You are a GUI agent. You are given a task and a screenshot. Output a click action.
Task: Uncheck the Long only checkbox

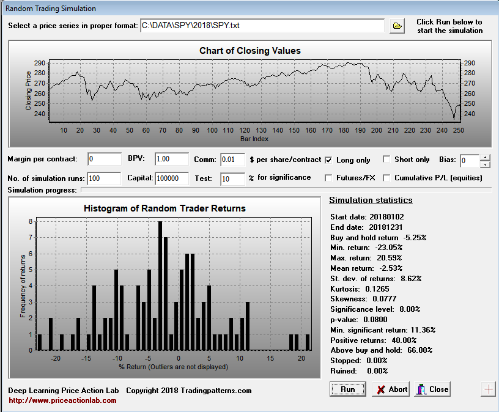click(329, 160)
